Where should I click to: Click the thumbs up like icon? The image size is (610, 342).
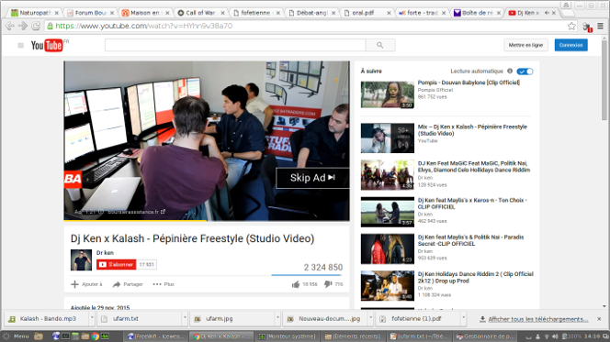[x=296, y=284]
